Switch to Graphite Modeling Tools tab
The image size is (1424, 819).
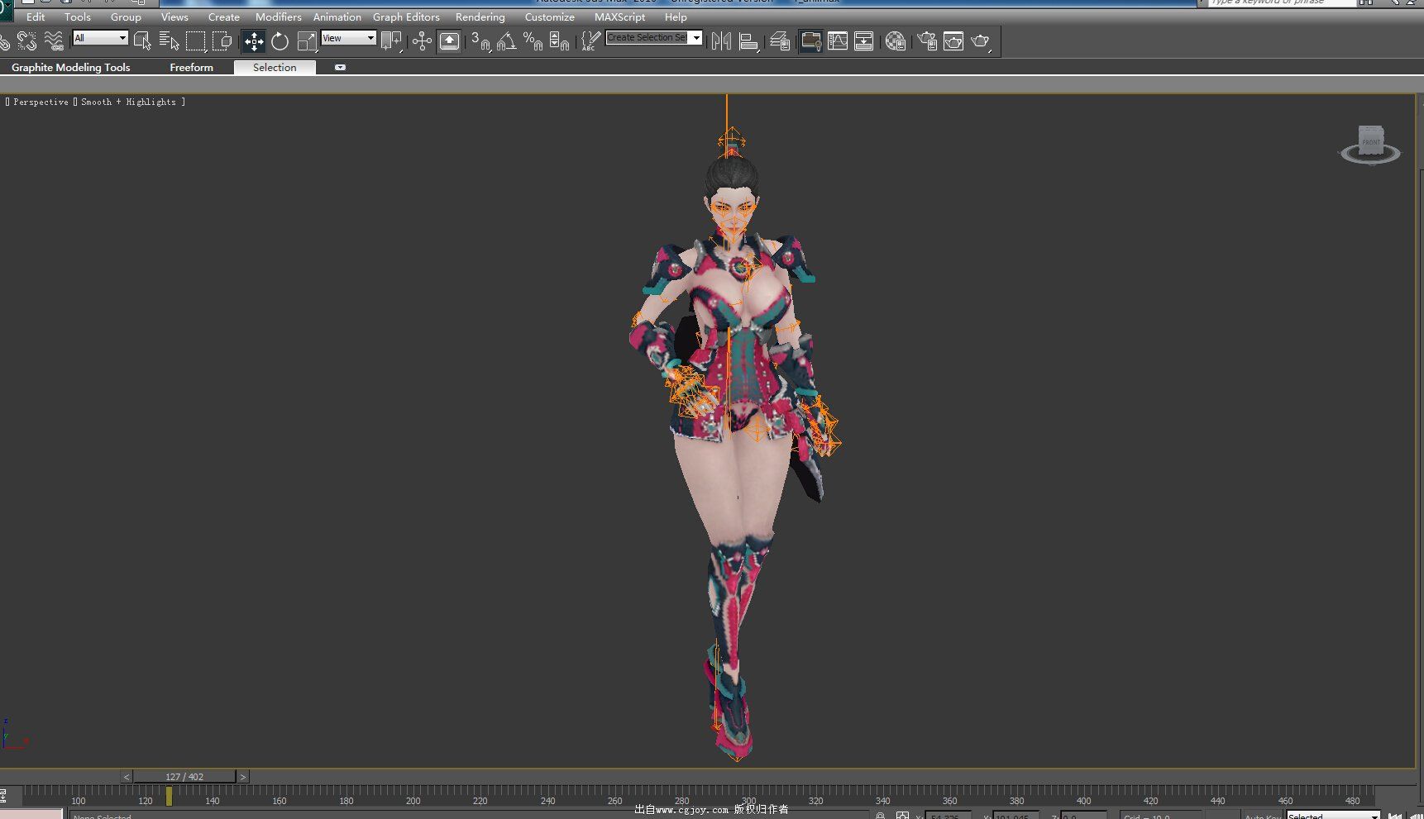tap(70, 68)
